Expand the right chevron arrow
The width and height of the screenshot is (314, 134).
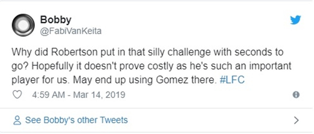coord(296,120)
